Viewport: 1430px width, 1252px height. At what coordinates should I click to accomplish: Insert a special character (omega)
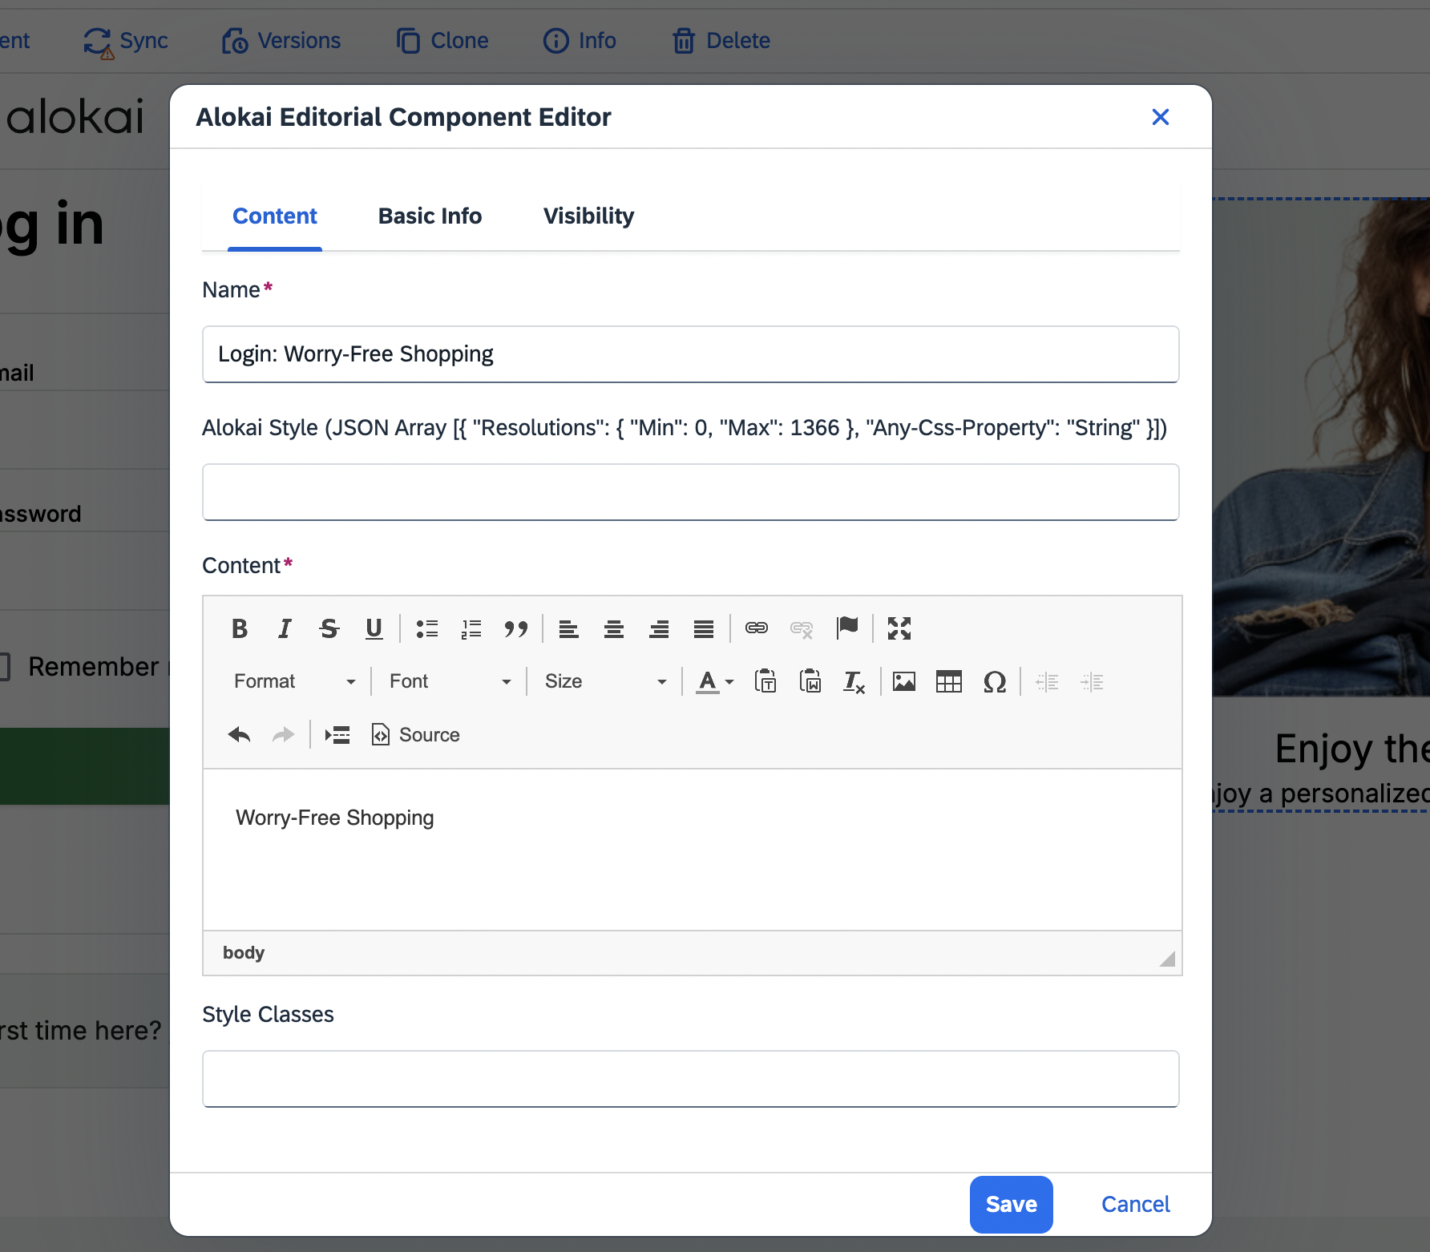pos(994,681)
